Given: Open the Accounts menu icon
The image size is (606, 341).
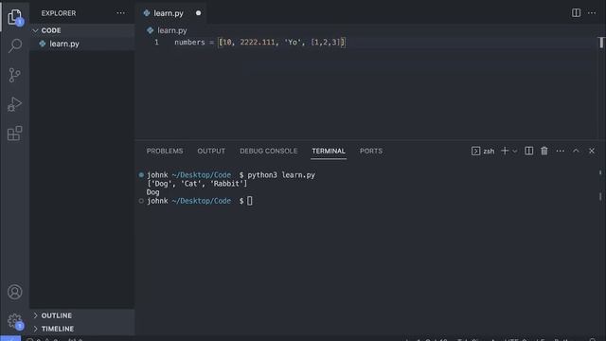Looking at the screenshot, I should (15, 292).
